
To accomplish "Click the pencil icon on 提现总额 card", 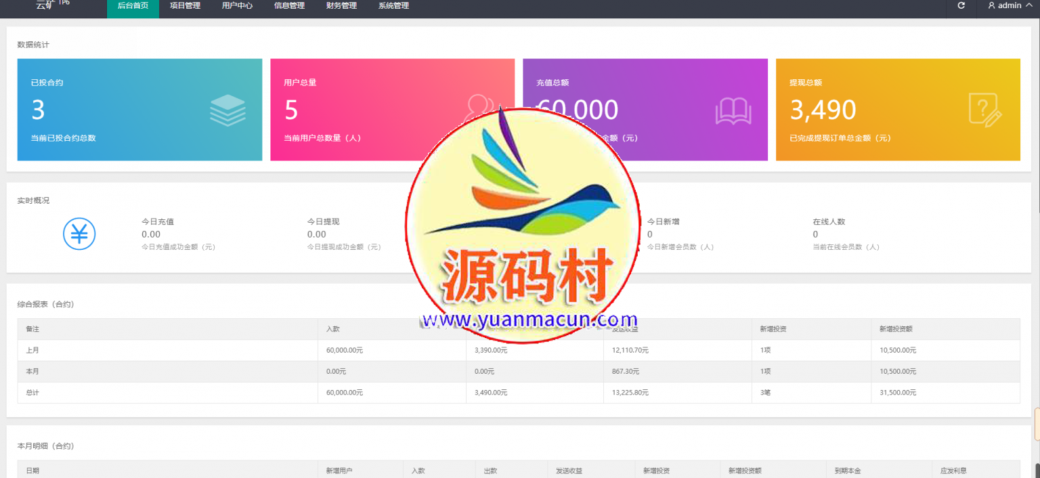I will (x=987, y=110).
